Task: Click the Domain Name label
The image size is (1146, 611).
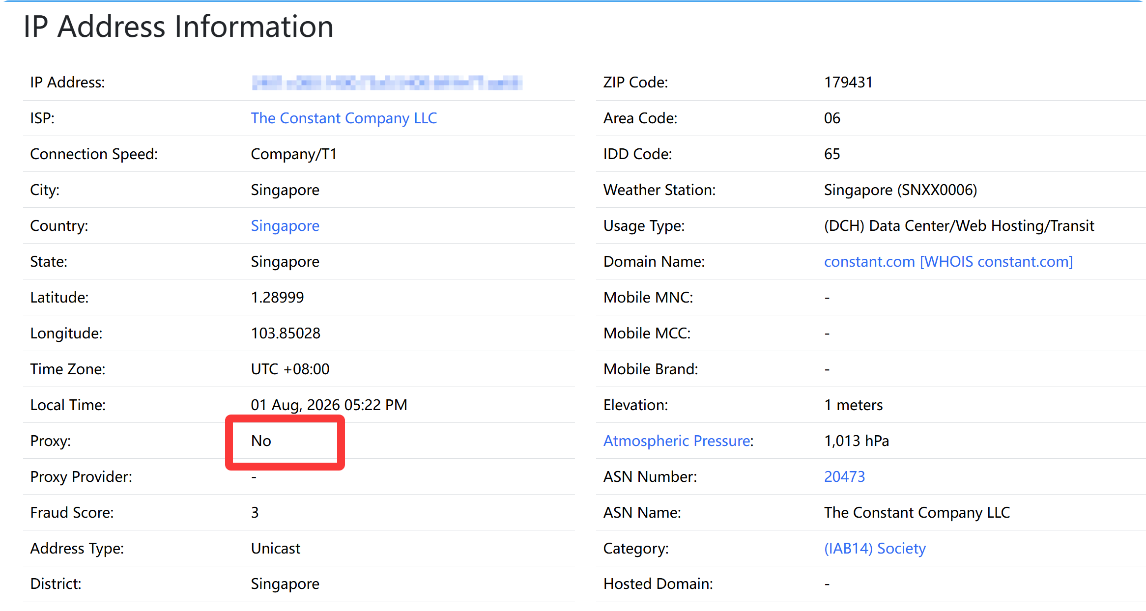Action: (654, 262)
